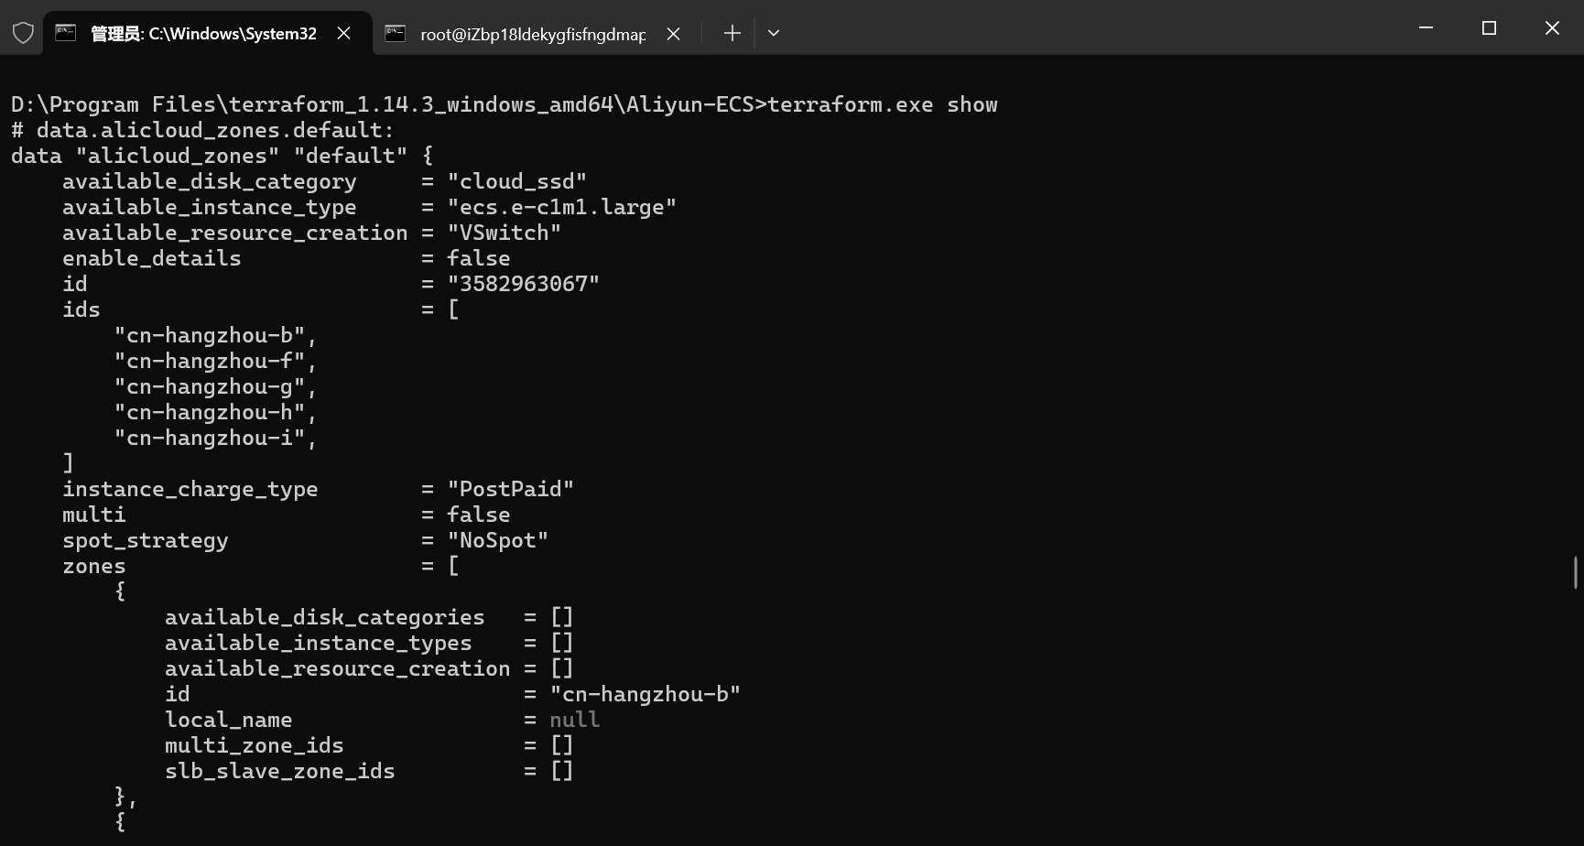Minimize the terminal window
Image resolution: width=1584 pixels, height=846 pixels.
click(x=1426, y=28)
